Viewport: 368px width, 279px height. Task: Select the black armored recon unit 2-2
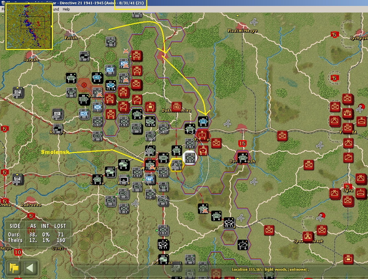pyautogui.click(x=163, y=158)
